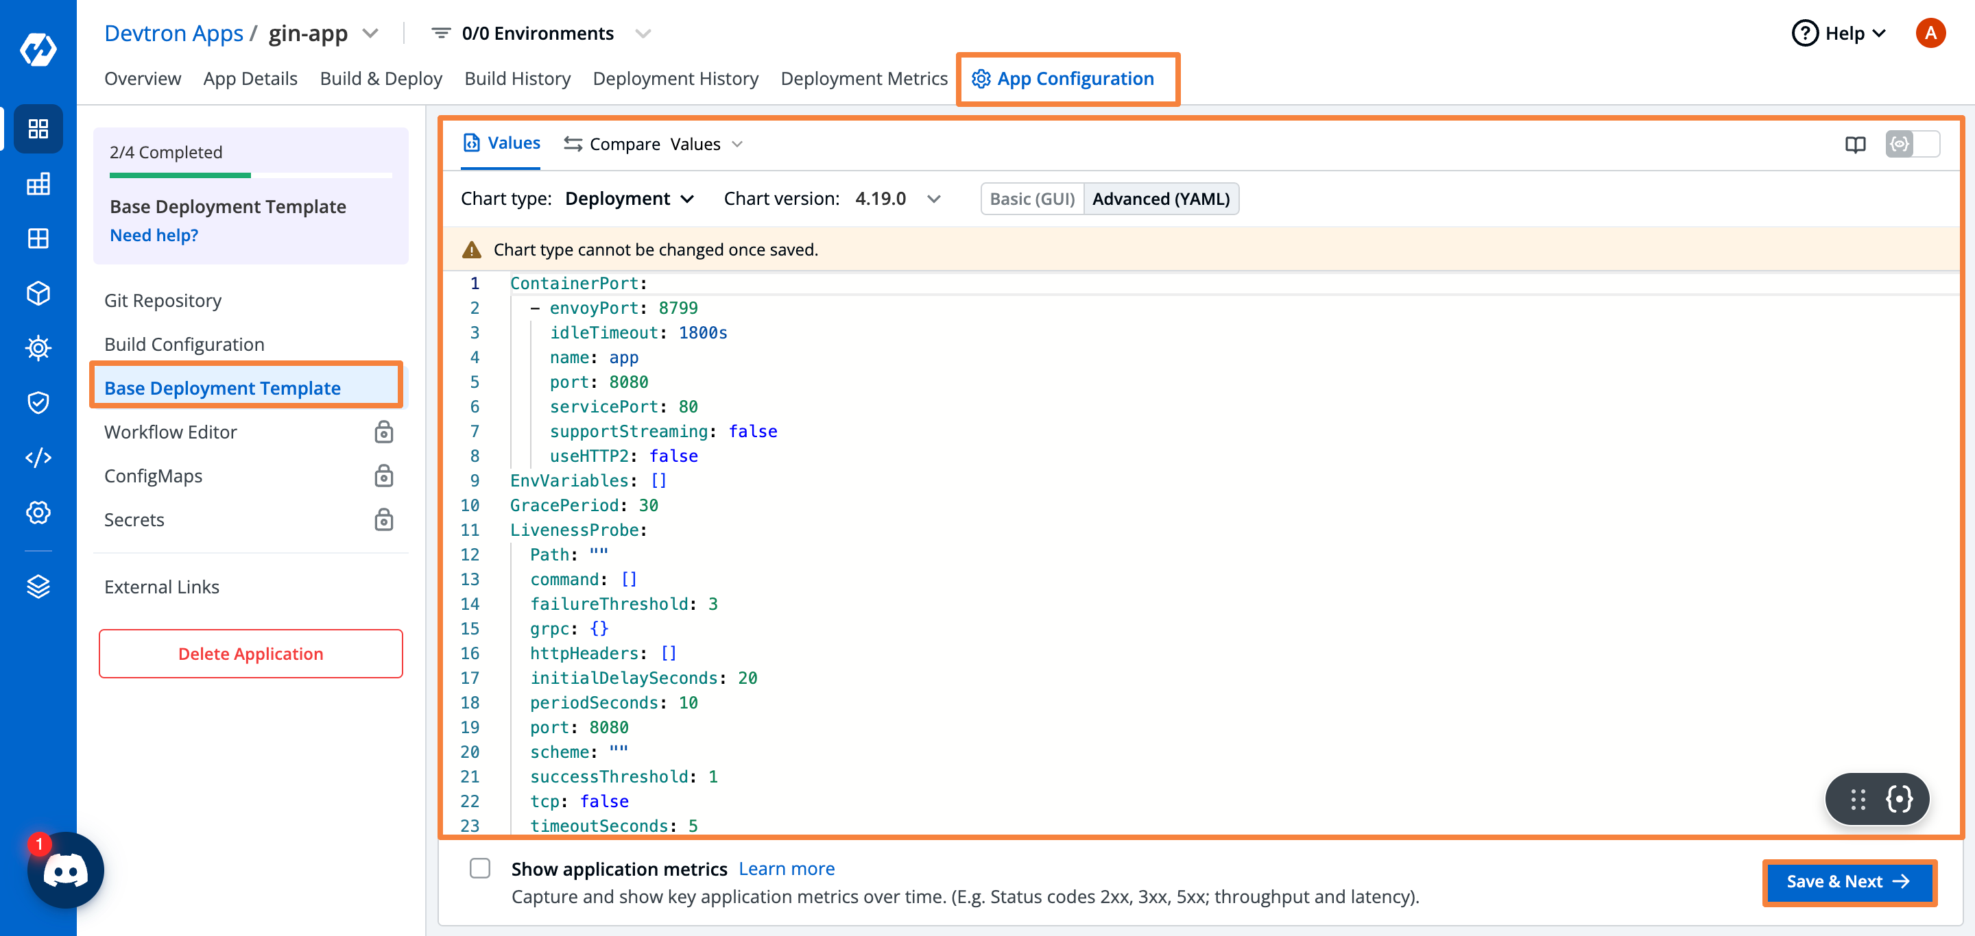Toggle the code diff view switch
This screenshot has width=1975, height=936.
[x=1913, y=144]
